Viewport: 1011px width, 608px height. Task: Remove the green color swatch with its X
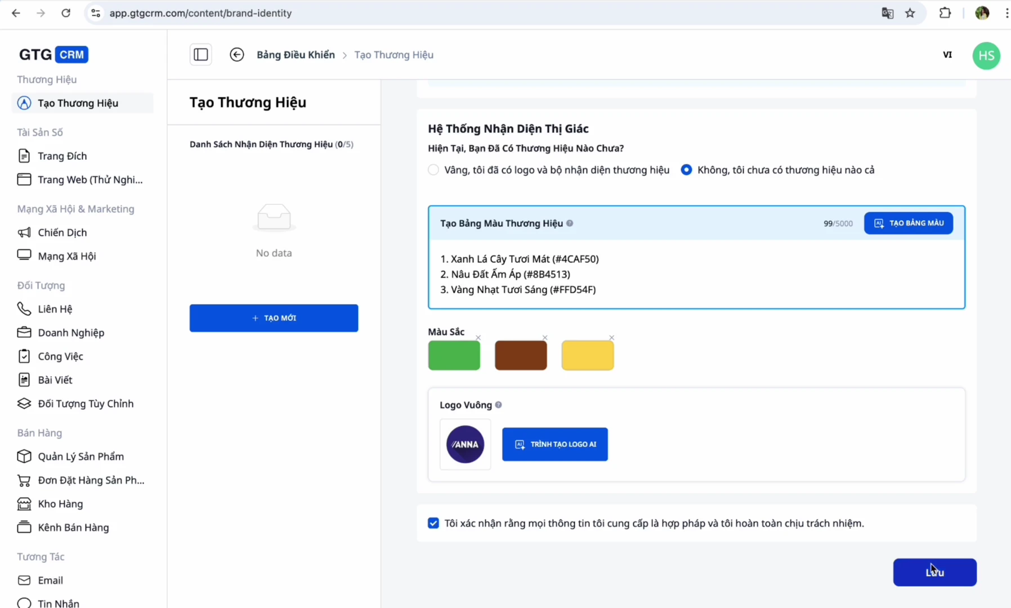click(478, 338)
